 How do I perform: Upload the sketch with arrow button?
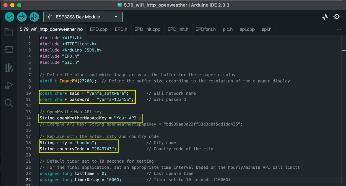point(22,17)
